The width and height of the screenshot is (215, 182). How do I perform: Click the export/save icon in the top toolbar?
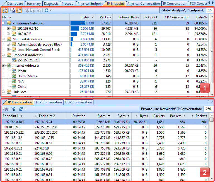pyautogui.click(x=13, y=10)
